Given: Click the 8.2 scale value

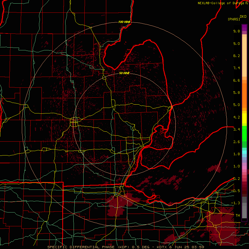Looking at the screenshot, I should (x=237, y=56).
